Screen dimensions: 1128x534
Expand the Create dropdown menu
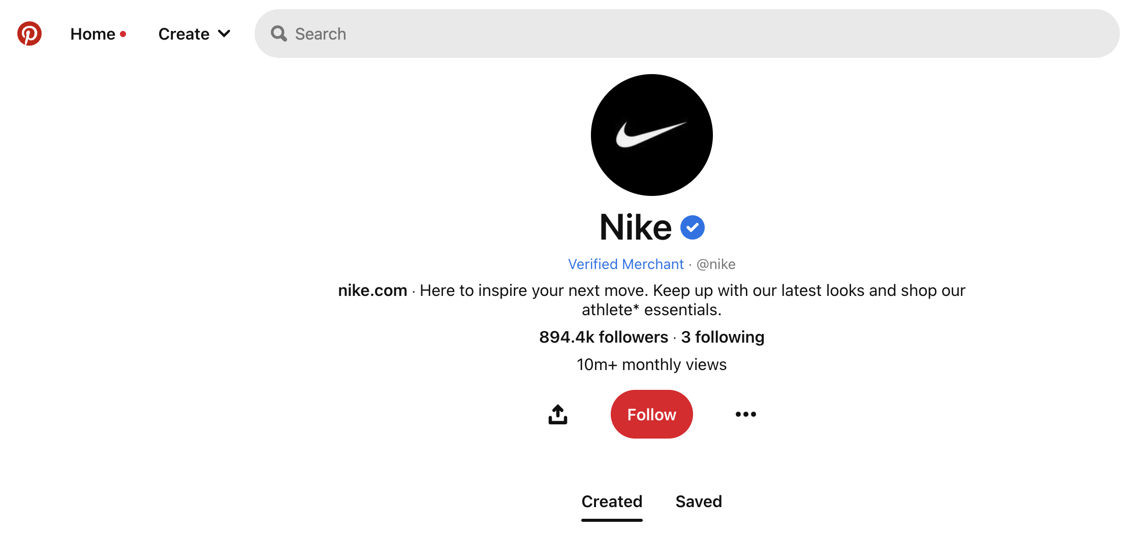pyautogui.click(x=194, y=34)
